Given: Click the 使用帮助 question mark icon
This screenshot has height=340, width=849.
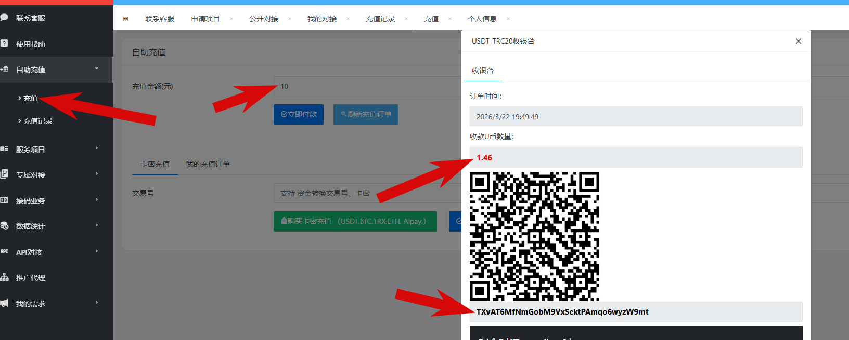Looking at the screenshot, I should [4, 44].
